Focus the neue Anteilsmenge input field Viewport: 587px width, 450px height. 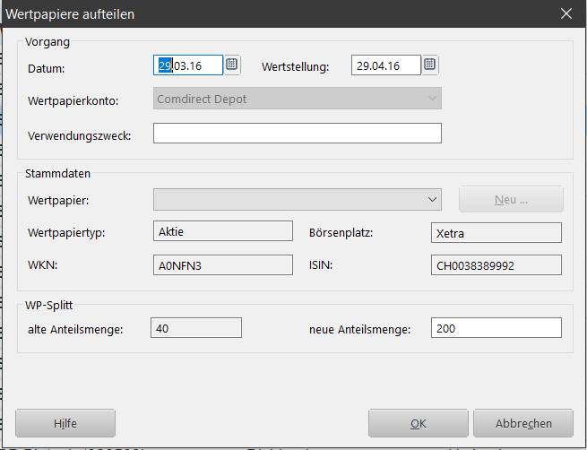coord(496,328)
